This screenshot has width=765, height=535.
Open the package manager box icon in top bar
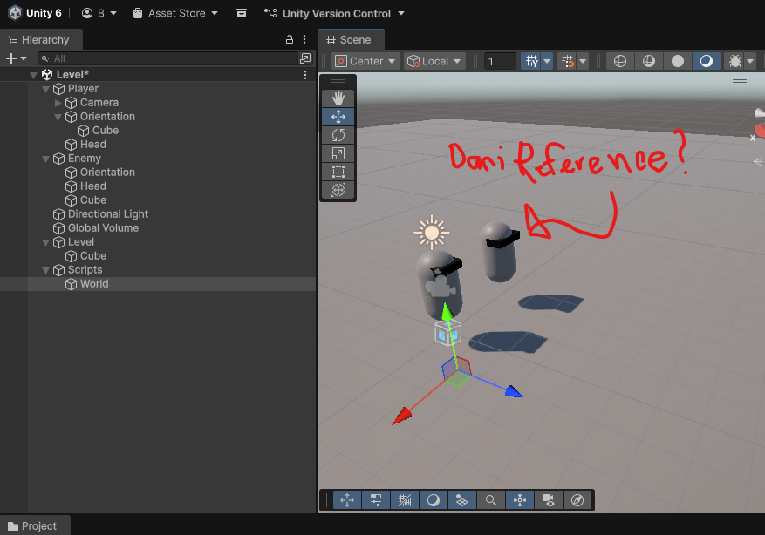click(242, 14)
